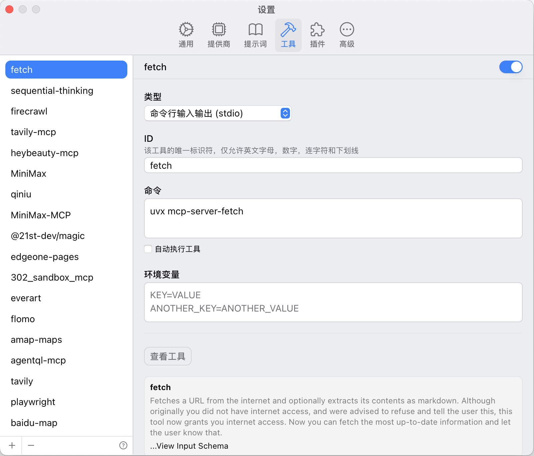Enable the 自动执行工具 checkbox
This screenshot has width=534, height=456.
pos(148,249)
